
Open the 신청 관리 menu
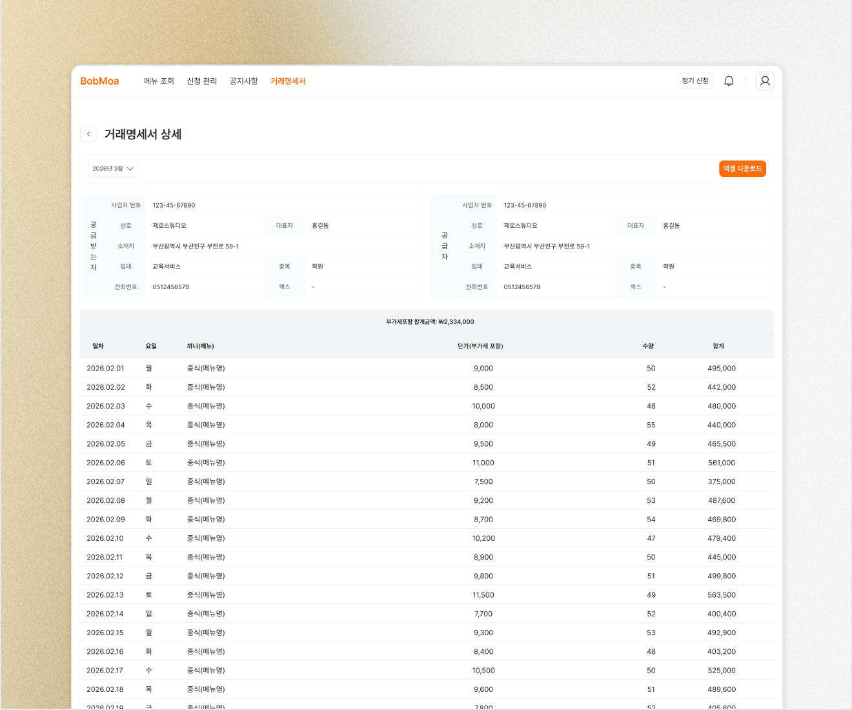point(202,81)
